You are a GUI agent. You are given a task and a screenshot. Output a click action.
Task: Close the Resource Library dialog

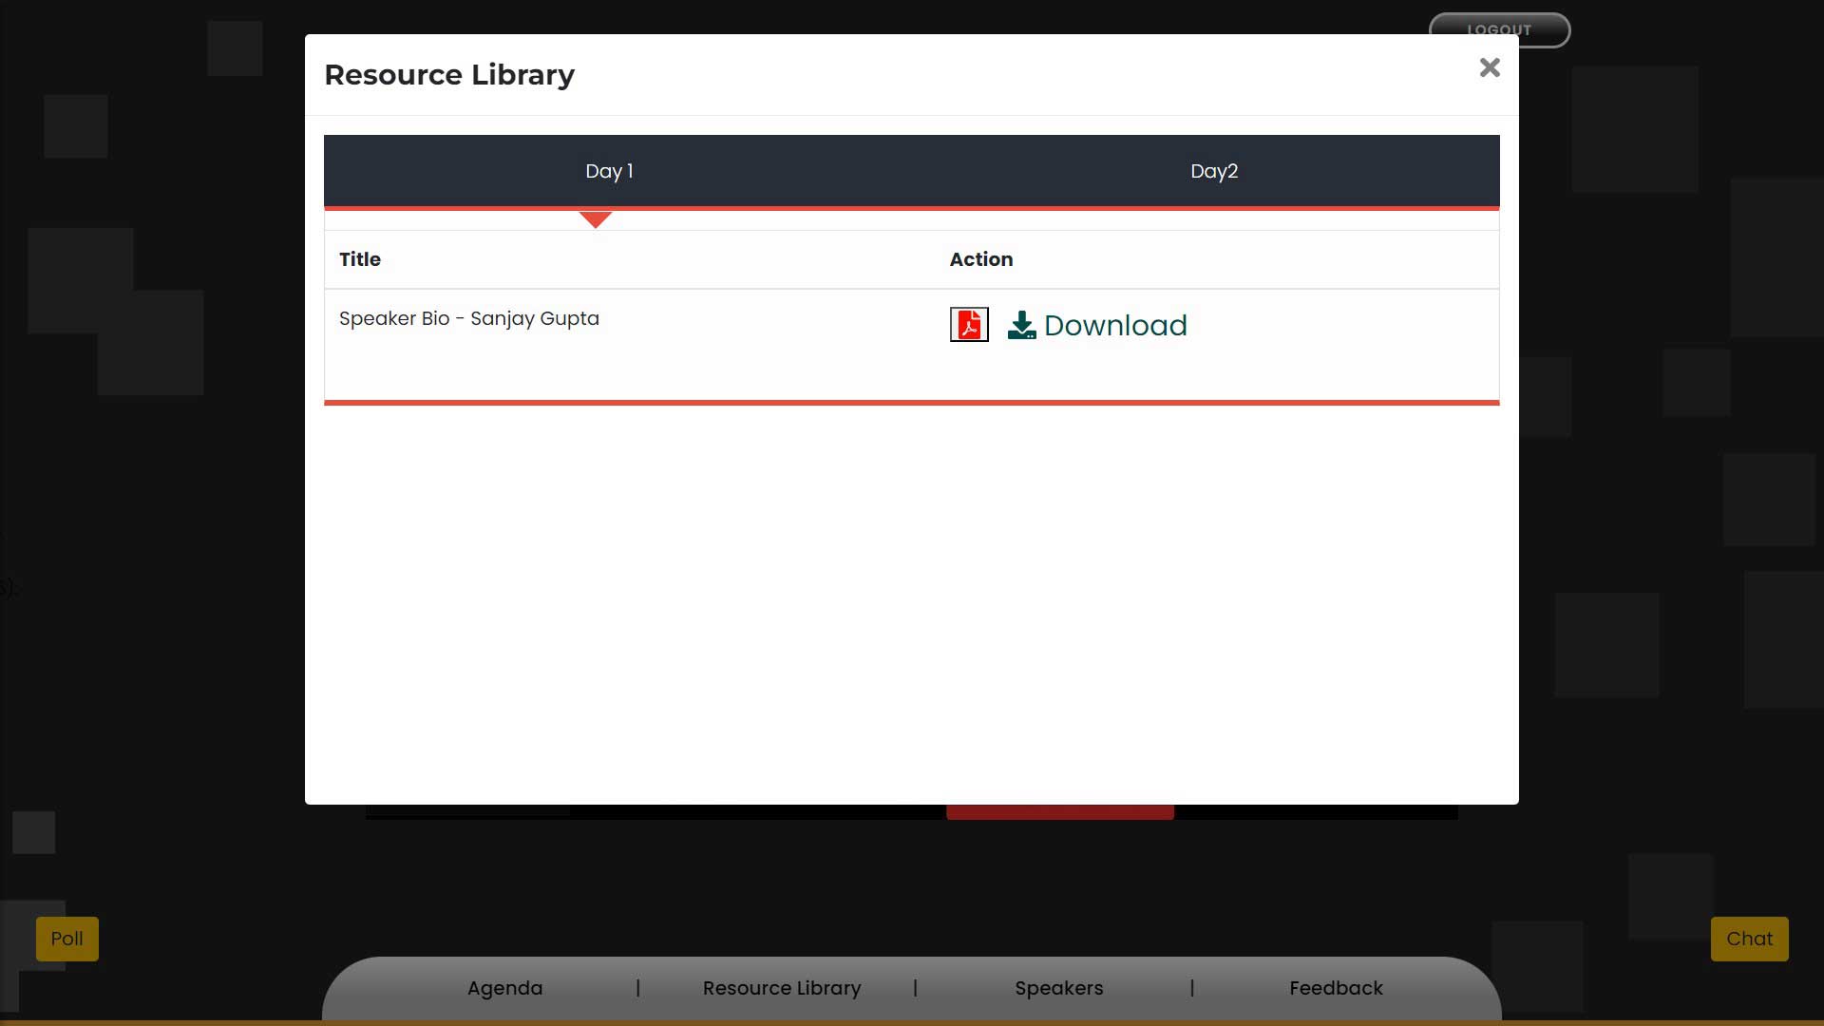click(x=1490, y=67)
